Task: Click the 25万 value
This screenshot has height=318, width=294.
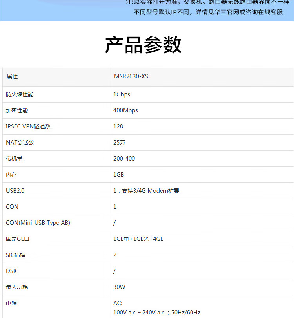Action: coord(119,143)
